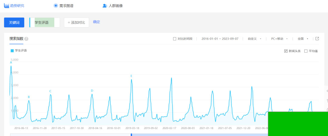This screenshot has height=136, width=328.
Task: Click news marker C on the chart
Action: pyautogui.click(x=50, y=91)
